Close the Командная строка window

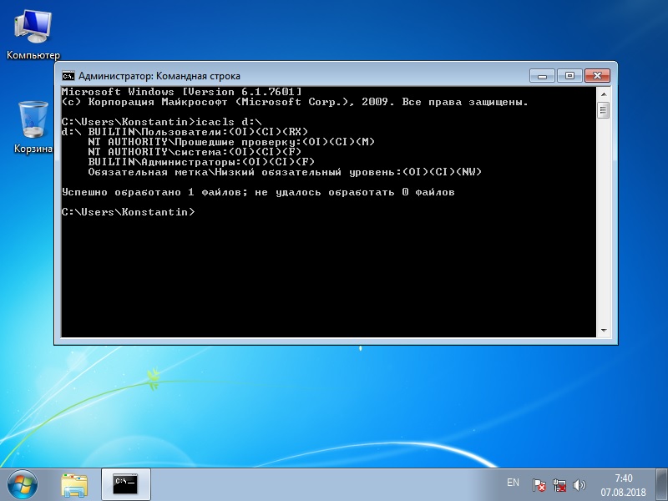coord(598,75)
